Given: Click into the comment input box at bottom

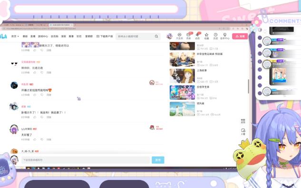Looking at the screenshot, I should pos(86,160).
